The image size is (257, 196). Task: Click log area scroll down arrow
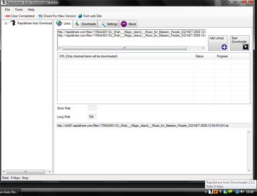249,170
